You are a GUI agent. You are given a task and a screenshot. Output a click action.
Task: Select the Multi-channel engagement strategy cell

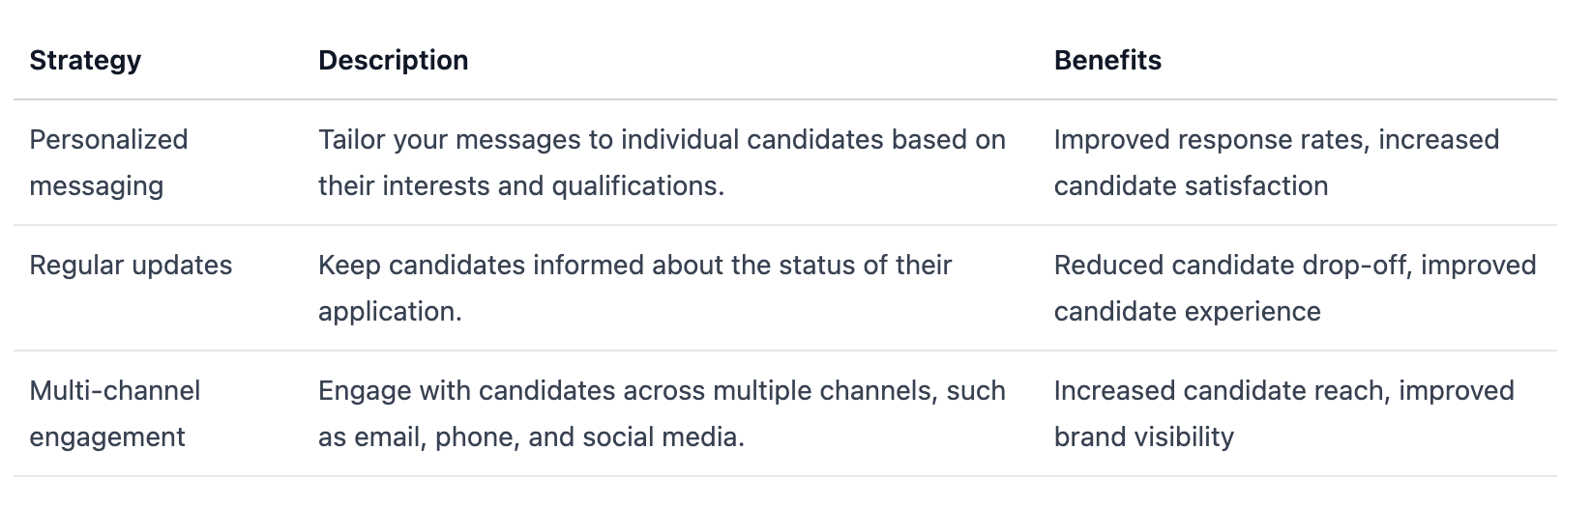coord(114,413)
